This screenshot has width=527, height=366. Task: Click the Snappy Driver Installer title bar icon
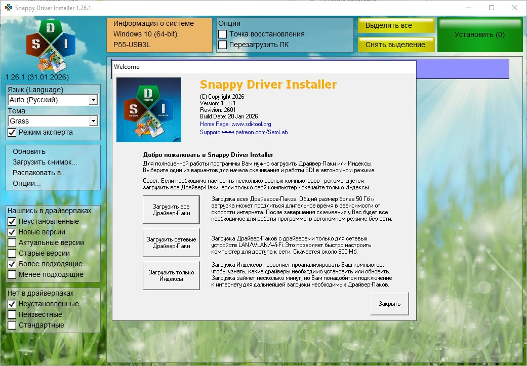(8, 8)
